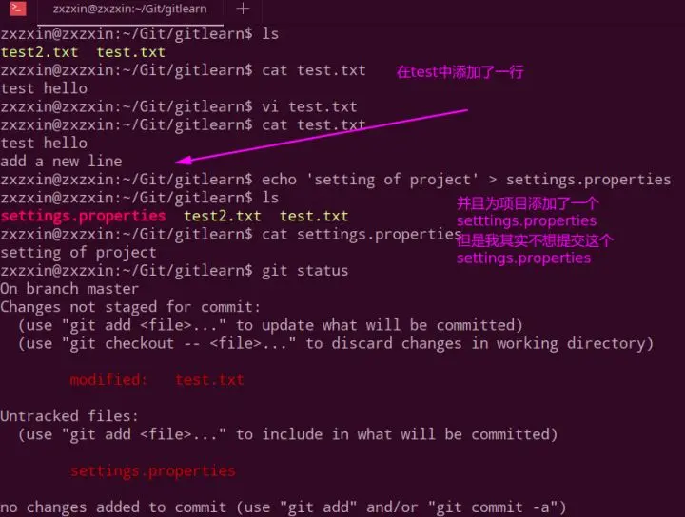Select the zxzxin@zxzxin:~/Git/gitlearn tab

tap(129, 9)
